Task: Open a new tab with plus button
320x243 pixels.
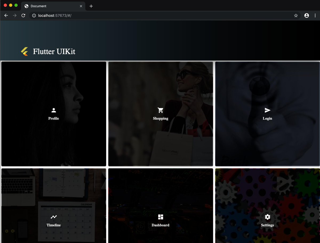Action: click(91, 6)
